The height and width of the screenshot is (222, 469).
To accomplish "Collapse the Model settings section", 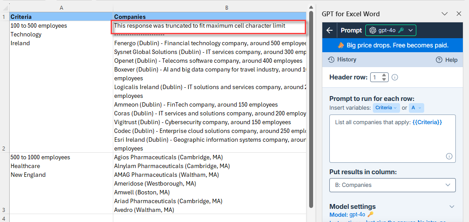I will (x=452, y=207).
